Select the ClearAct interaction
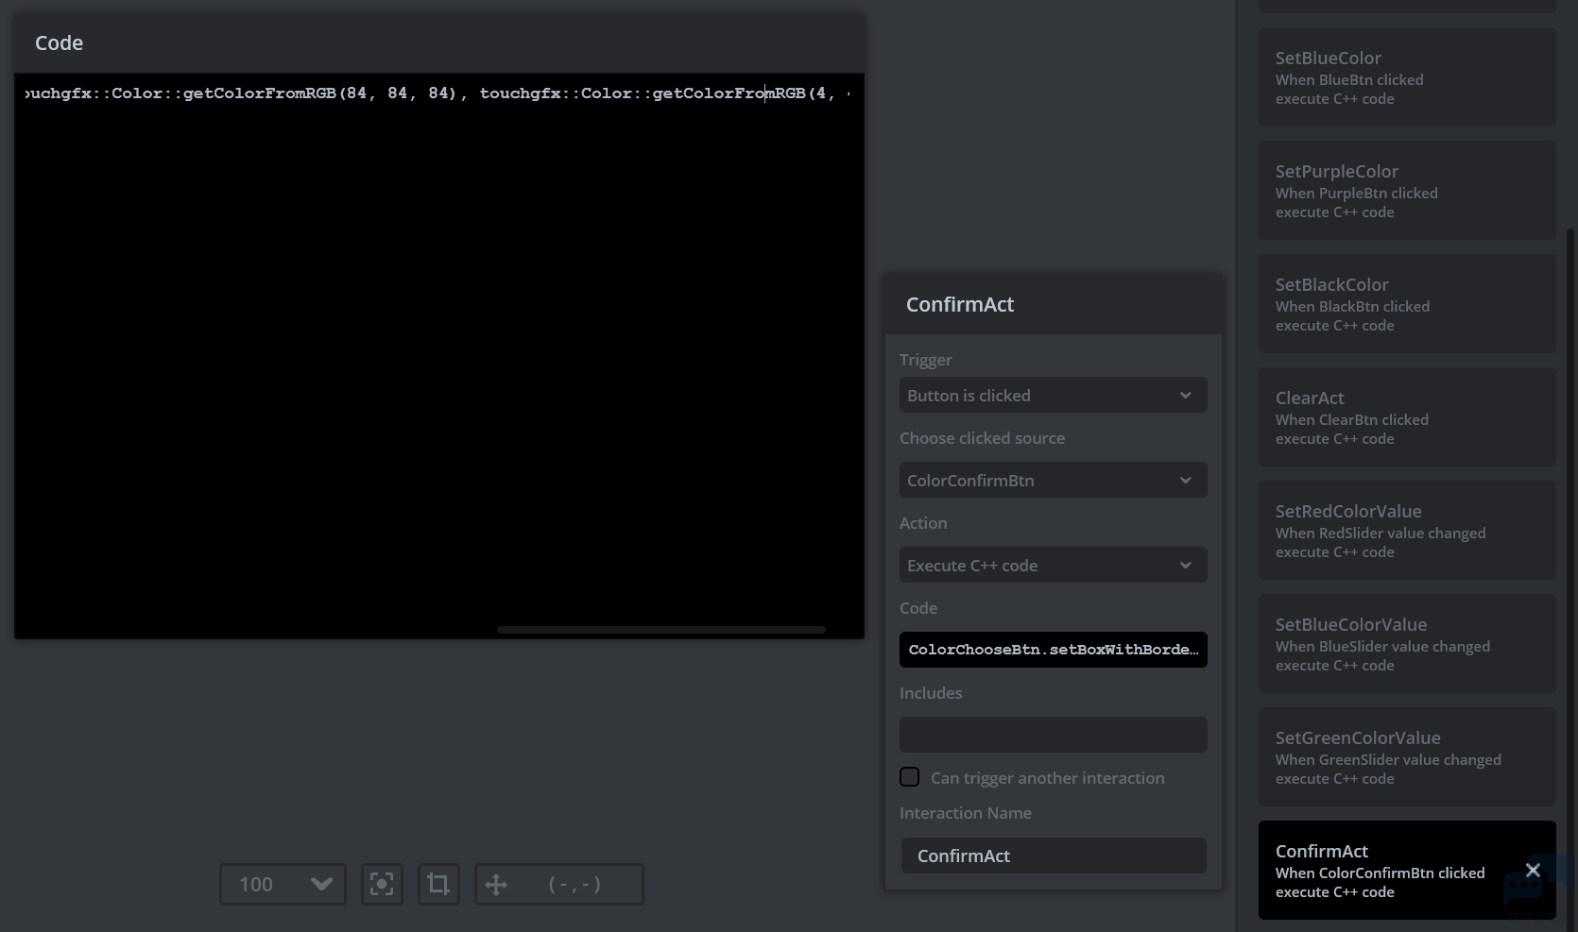 click(x=1406, y=417)
